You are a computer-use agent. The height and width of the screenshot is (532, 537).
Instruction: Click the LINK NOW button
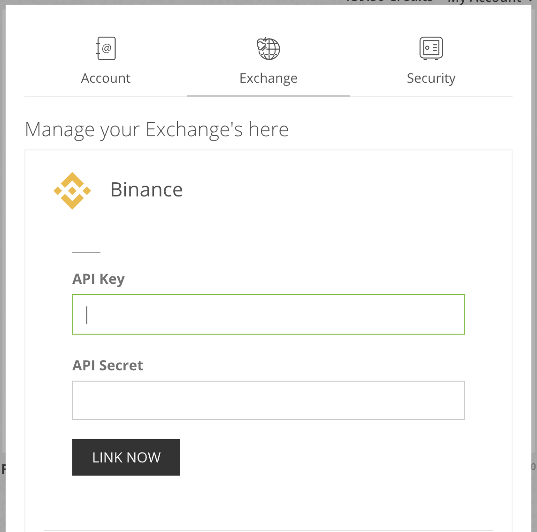click(x=126, y=457)
